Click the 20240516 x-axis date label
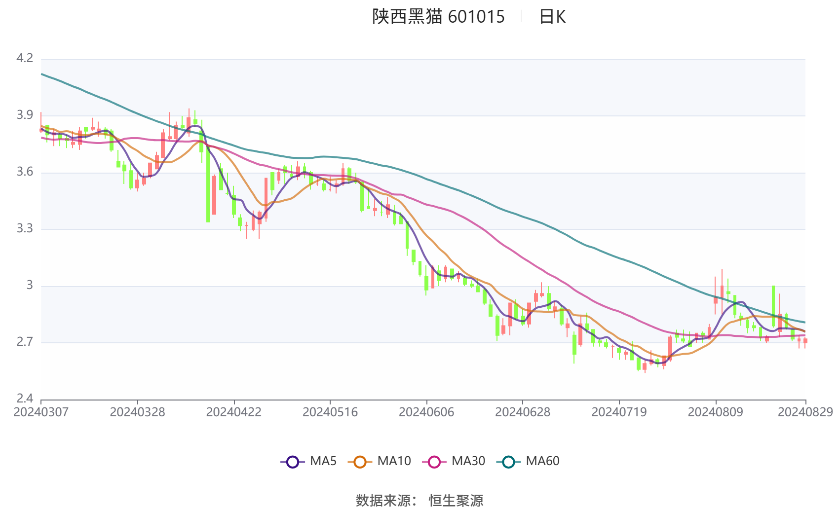 (330, 412)
